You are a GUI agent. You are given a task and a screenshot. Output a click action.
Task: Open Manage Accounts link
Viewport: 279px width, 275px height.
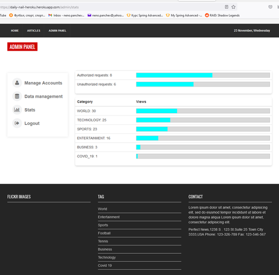click(44, 83)
